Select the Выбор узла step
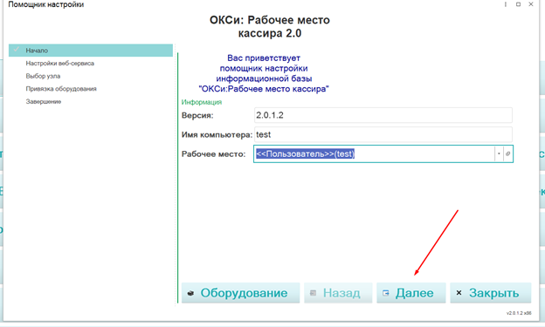Viewport: 545px width, 327px height. coord(43,76)
